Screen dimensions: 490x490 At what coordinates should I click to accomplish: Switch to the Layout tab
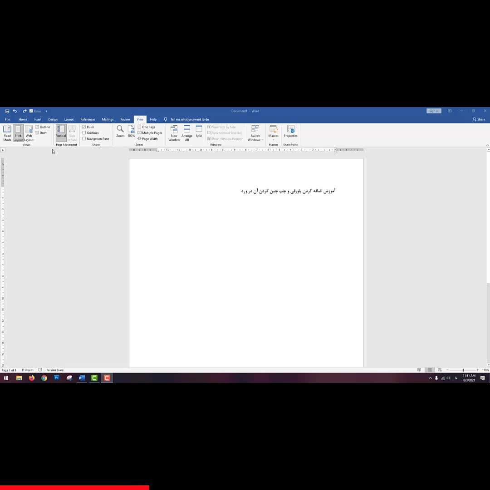click(x=69, y=119)
